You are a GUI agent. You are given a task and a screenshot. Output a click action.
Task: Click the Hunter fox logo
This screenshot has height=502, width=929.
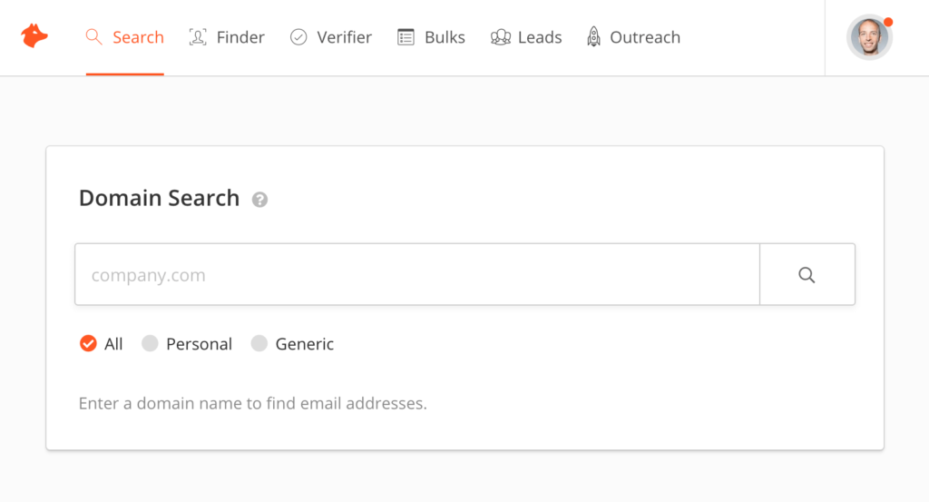pyautogui.click(x=34, y=37)
